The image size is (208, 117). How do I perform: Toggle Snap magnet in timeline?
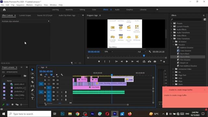tap(46, 75)
